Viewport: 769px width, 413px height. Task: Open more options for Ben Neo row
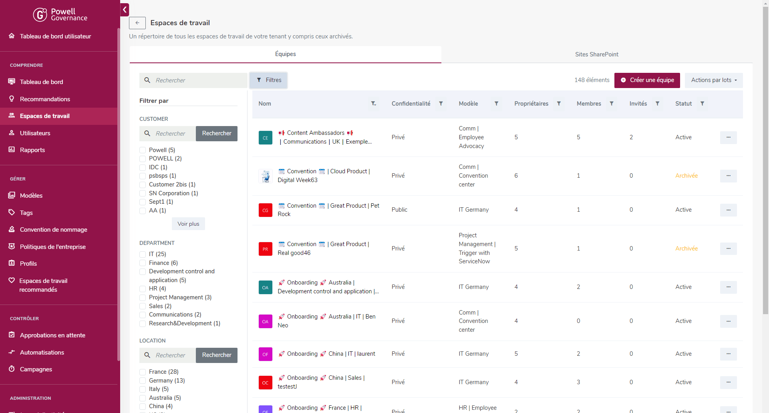click(728, 321)
